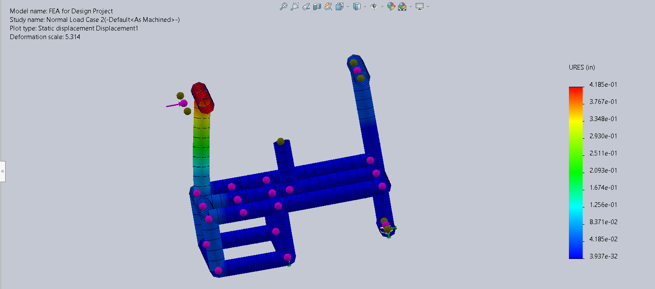The image size is (655, 289).
Task: Click the joint sphere atop the center vertical tube
Action: tap(281, 141)
